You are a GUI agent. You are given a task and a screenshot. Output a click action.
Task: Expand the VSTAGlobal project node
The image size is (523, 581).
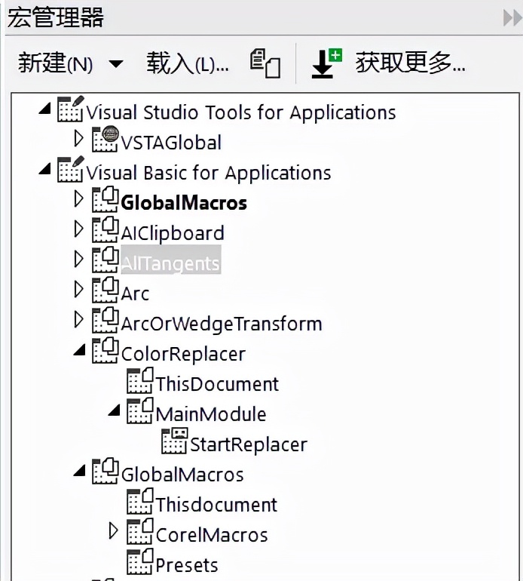tap(78, 138)
